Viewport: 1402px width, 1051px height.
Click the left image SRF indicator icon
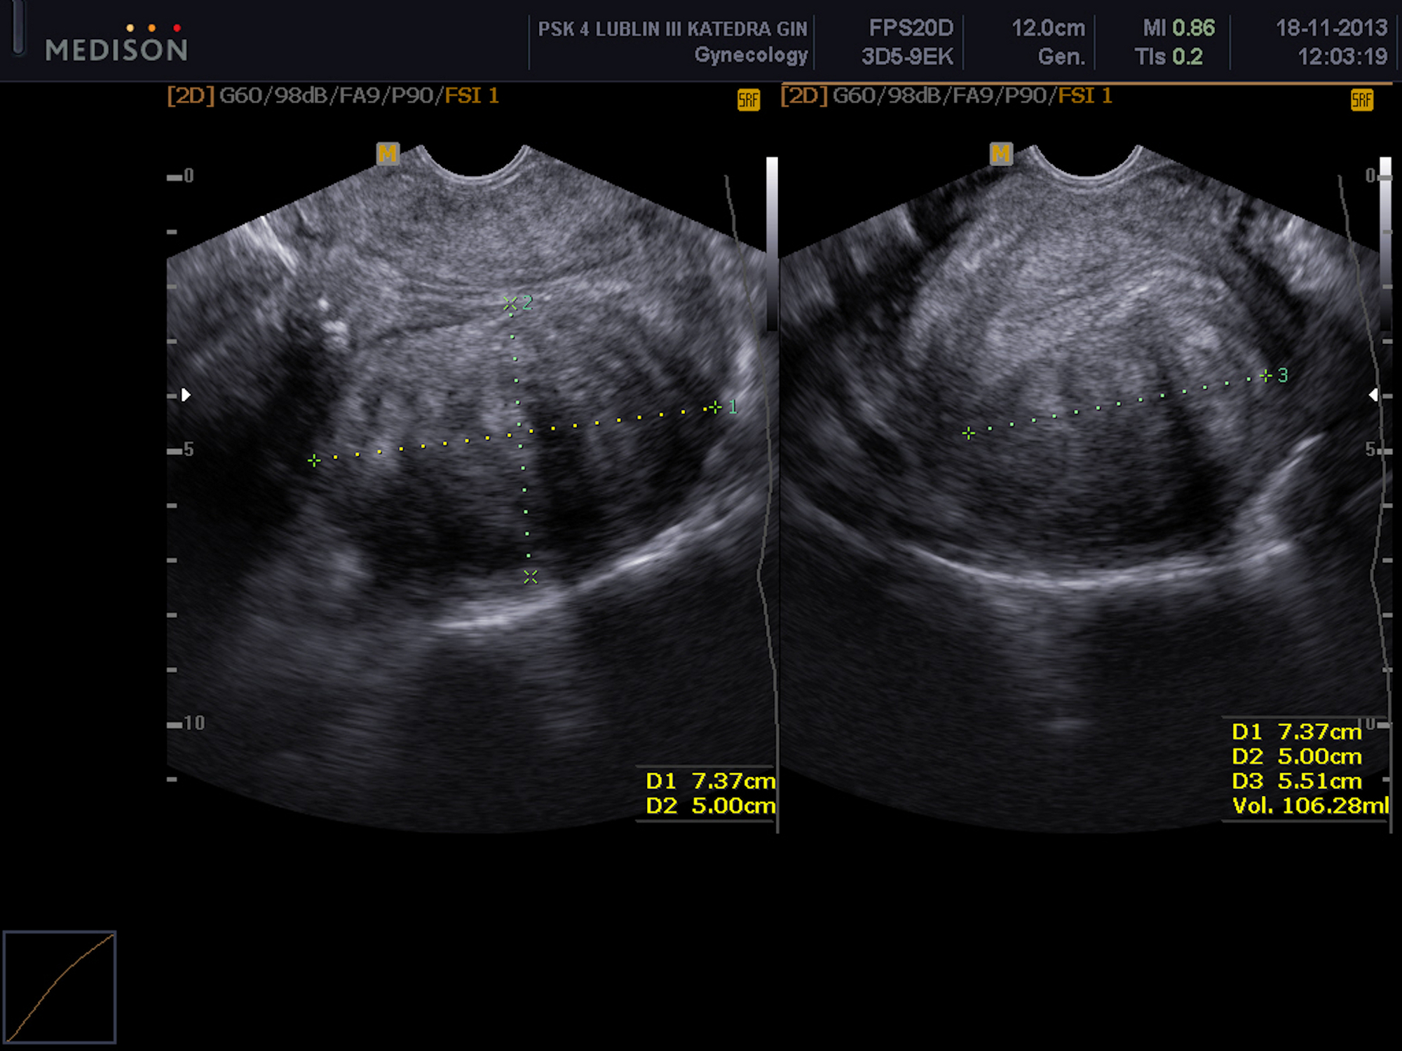(x=748, y=100)
